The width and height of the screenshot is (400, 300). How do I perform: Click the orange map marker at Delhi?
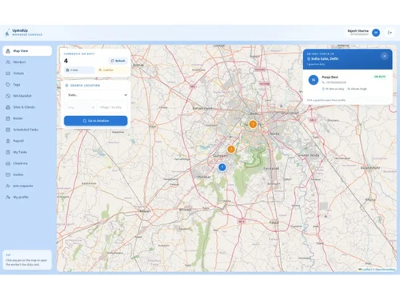[253, 124]
